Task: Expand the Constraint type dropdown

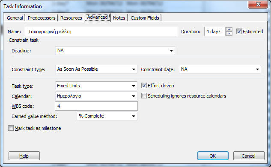Action: click(x=134, y=69)
